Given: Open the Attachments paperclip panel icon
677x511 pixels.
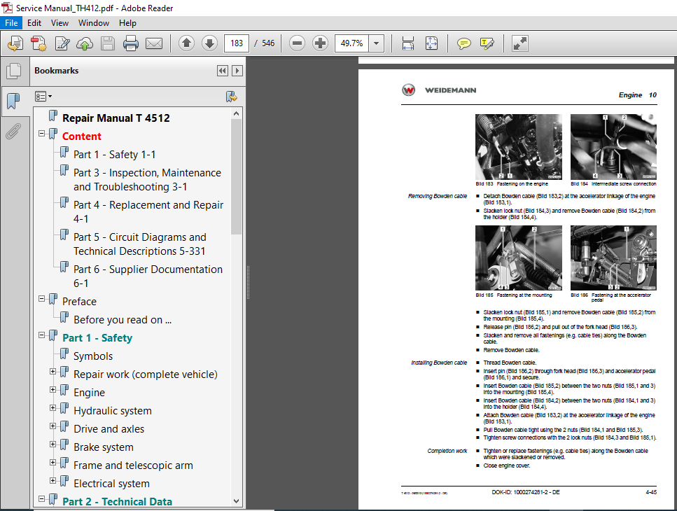Looking at the screenshot, I should click(x=14, y=131).
